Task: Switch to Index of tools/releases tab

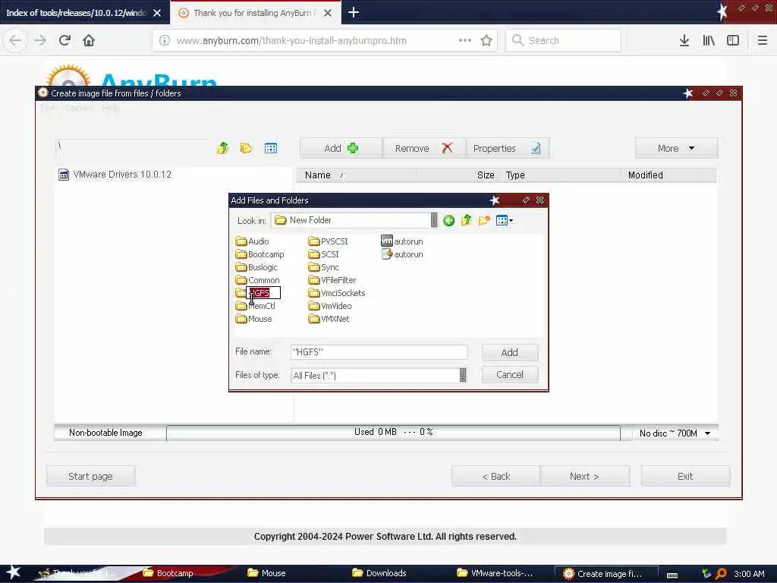Action: pyautogui.click(x=75, y=13)
